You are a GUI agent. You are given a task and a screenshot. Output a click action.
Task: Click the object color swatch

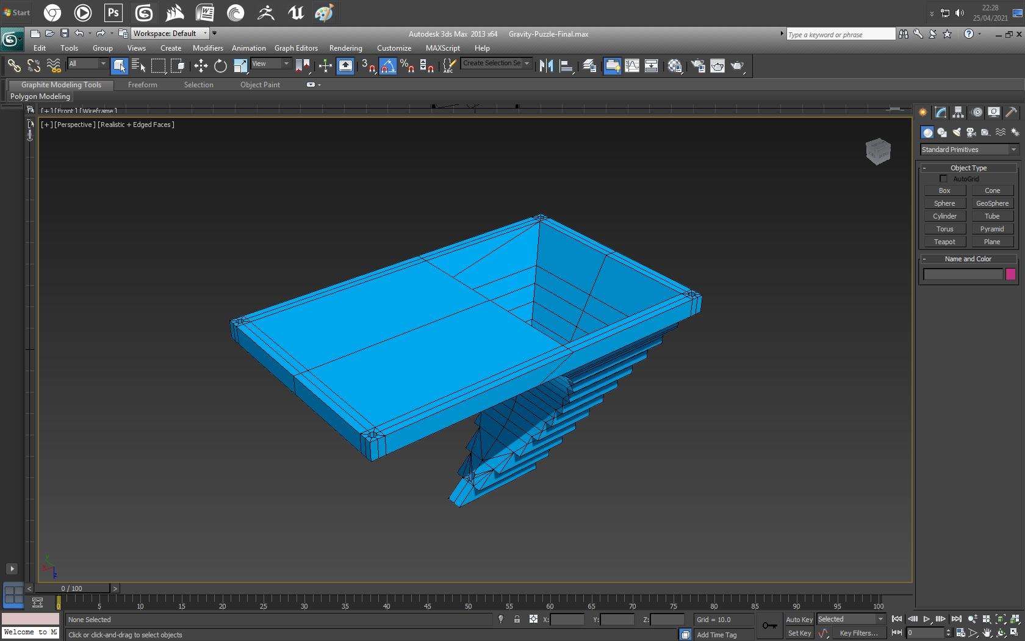pyautogui.click(x=1010, y=274)
